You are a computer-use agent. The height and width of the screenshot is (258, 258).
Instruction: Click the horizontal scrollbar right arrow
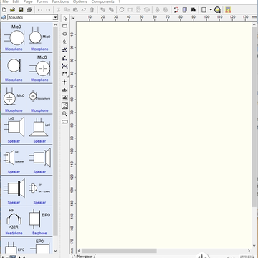tap(249, 251)
